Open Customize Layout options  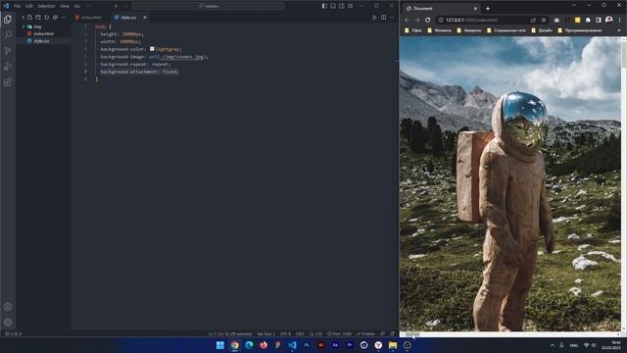click(351, 6)
